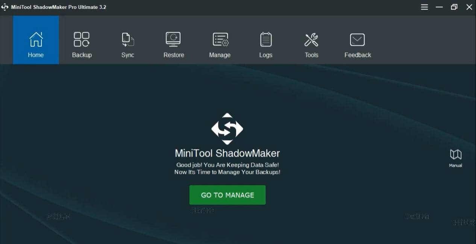476x244 pixels.
Task: Click the MiniTool logo in the title bar
Action: (x=5, y=6)
